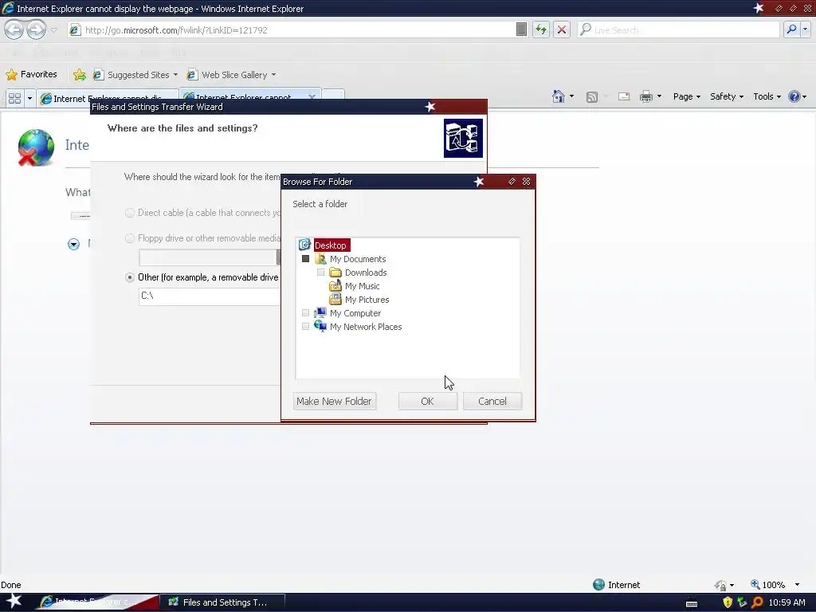Image resolution: width=816 pixels, height=612 pixels.
Task: Select My Computer in the folder tree
Action: coord(355,312)
